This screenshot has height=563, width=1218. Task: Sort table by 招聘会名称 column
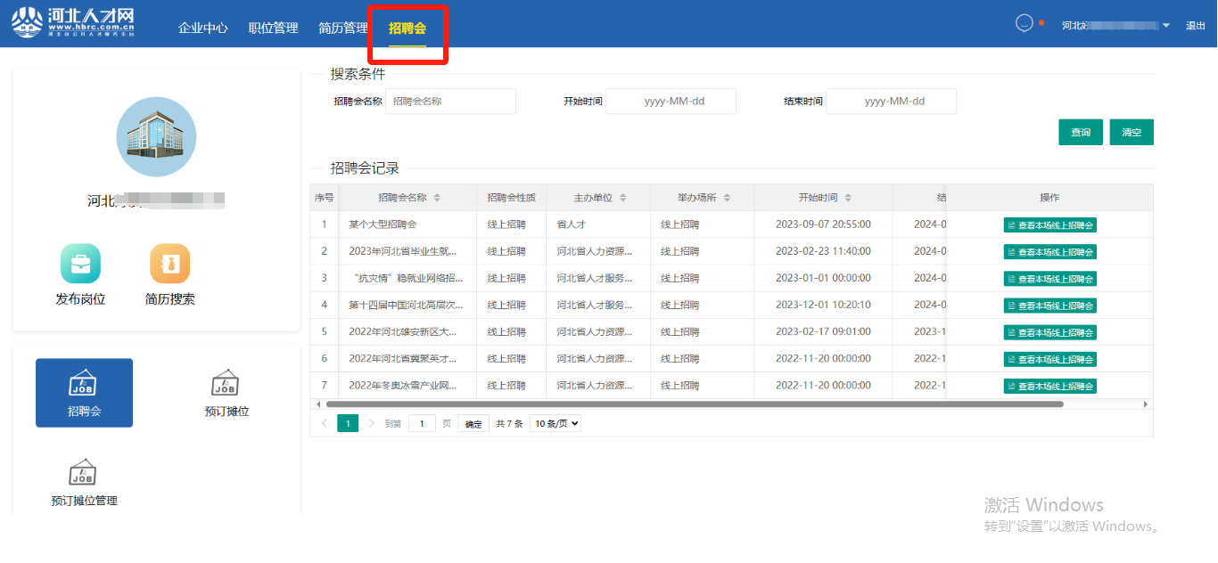437,198
